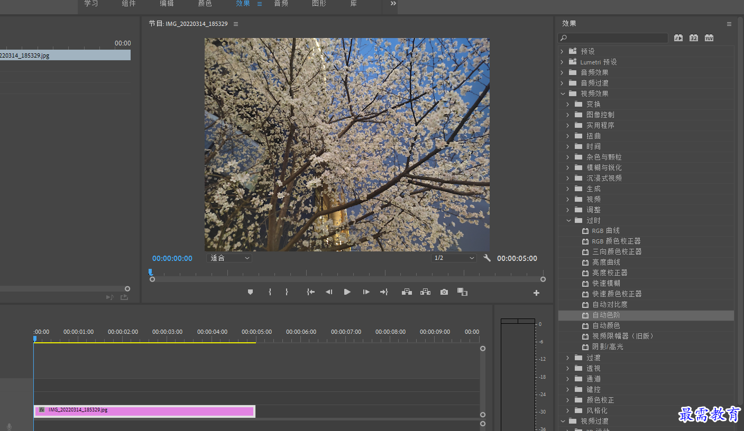The height and width of the screenshot is (431, 744).
Task: Collapse the 视频效果 folder
Action: click(563, 93)
